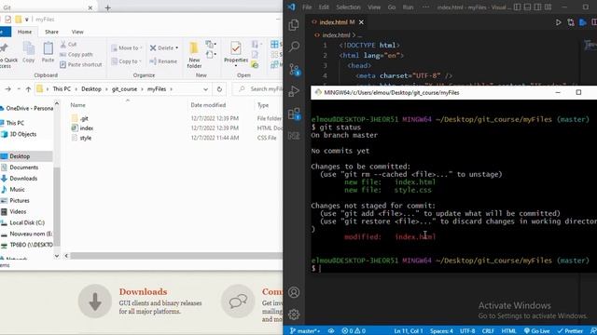This screenshot has width=597, height=335.
Task: Click the MINGW64 terminal title bar icon
Action: pyautogui.click(x=318, y=93)
